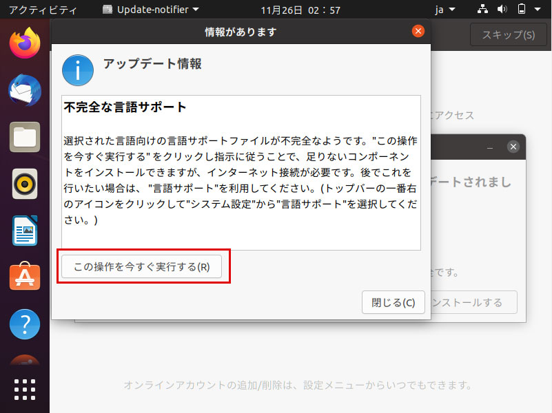Open the clock showing 11月26日 02:57
This screenshot has width=552, height=413.
pyautogui.click(x=300, y=10)
